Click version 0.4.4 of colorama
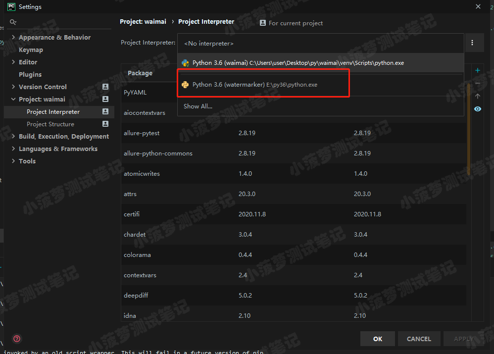 [245, 254]
